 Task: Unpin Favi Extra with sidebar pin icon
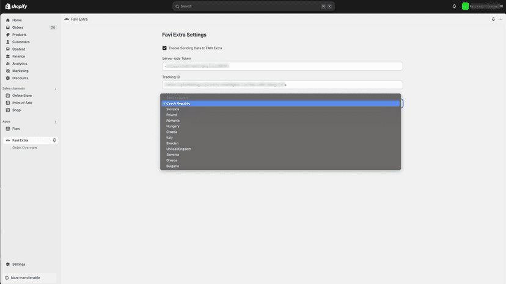tap(54, 140)
